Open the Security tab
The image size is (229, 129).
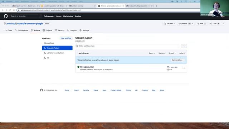[x=60, y=30]
